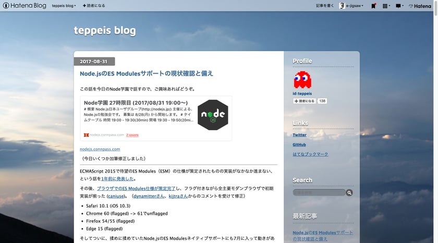Click the dynamitterさん link
The image size is (438, 243).
[x=149, y=196]
